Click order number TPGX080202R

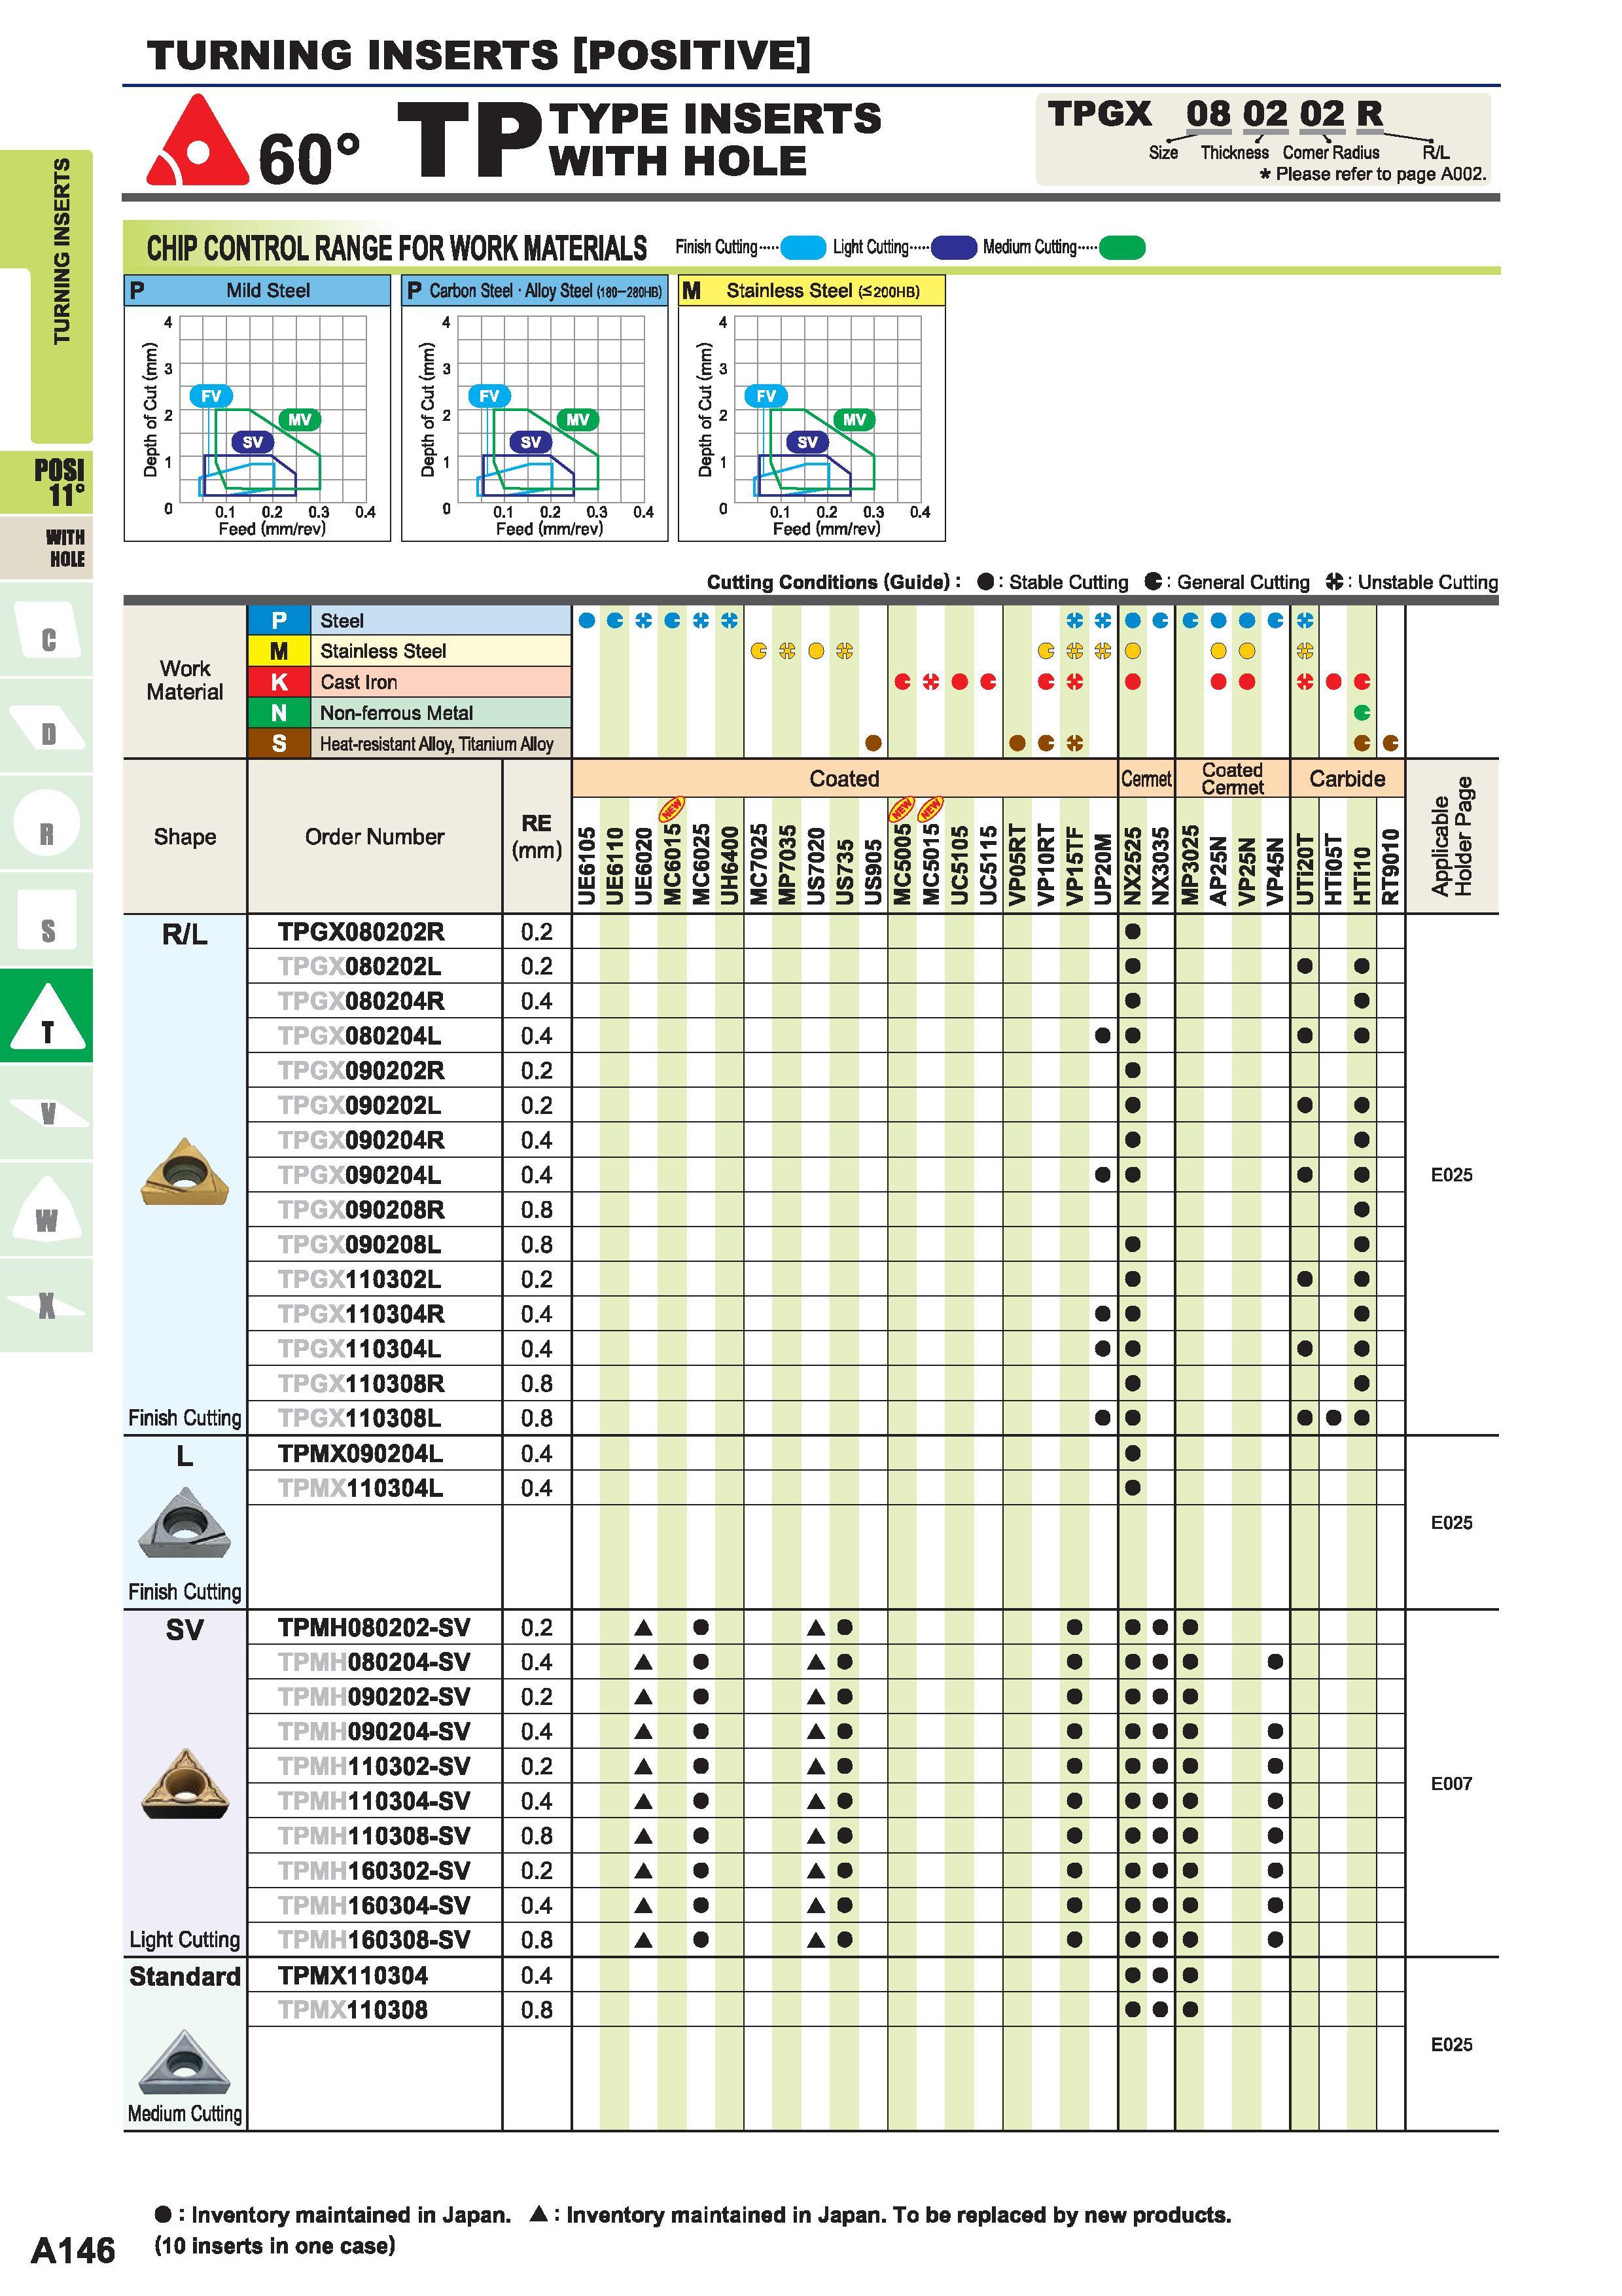point(361,932)
